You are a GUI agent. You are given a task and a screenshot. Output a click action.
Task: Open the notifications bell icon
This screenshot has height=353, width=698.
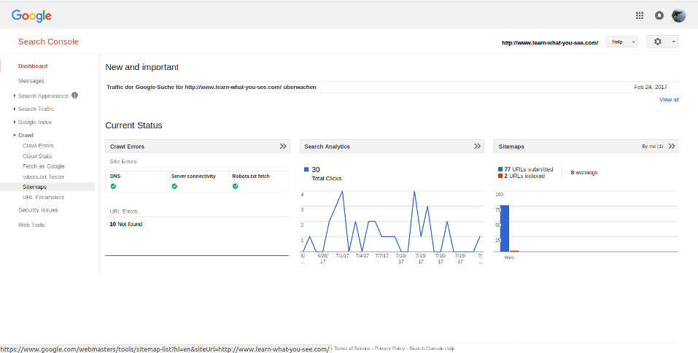(659, 15)
